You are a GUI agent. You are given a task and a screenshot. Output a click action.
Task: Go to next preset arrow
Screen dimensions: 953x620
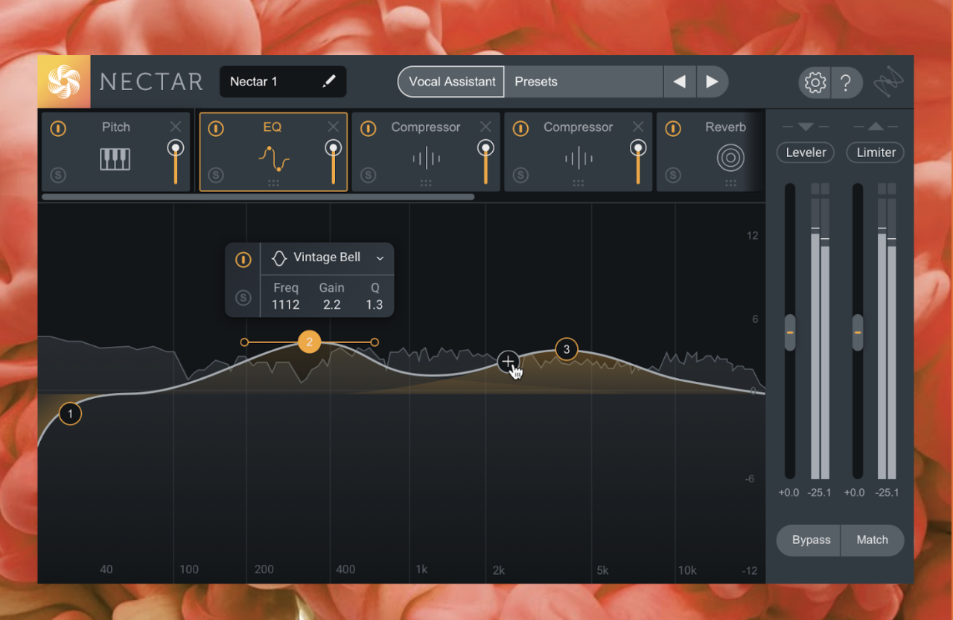tap(713, 82)
